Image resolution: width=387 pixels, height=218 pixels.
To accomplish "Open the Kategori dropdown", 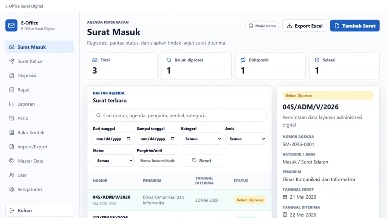I will [201, 139].
